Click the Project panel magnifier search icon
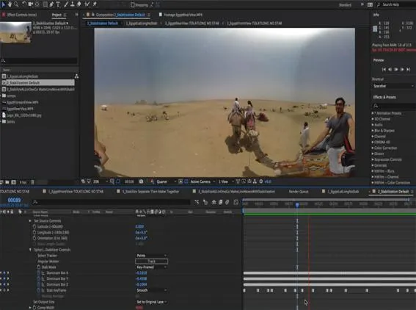The image size is (416, 310). 3,61
